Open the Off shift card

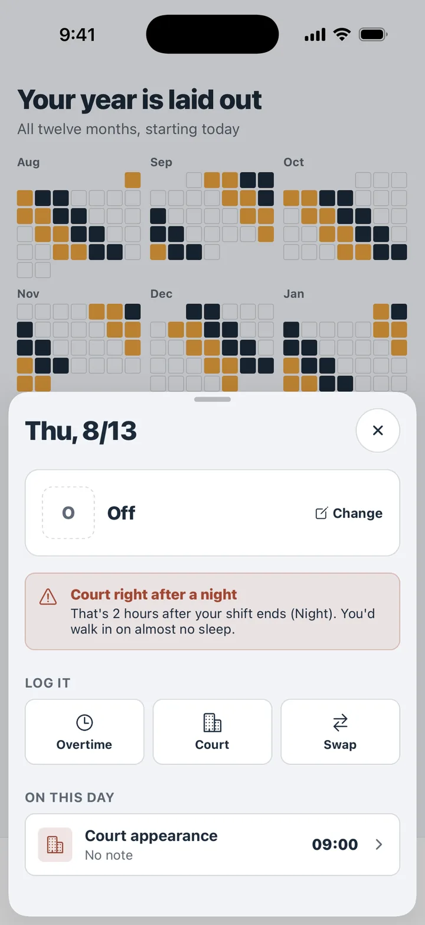pos(212,512)
